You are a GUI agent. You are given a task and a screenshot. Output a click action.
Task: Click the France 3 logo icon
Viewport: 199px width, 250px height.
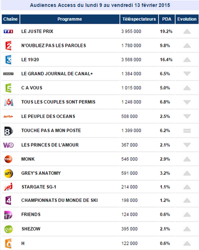click(8, 60)
